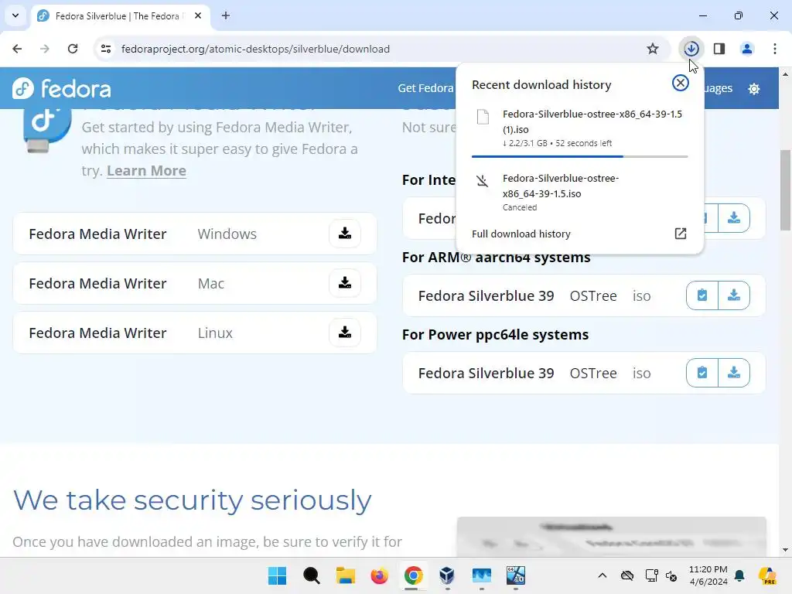Open Full download history link
Image resolution: width=792 pixels, height=594 pixels.
point(521,234)
